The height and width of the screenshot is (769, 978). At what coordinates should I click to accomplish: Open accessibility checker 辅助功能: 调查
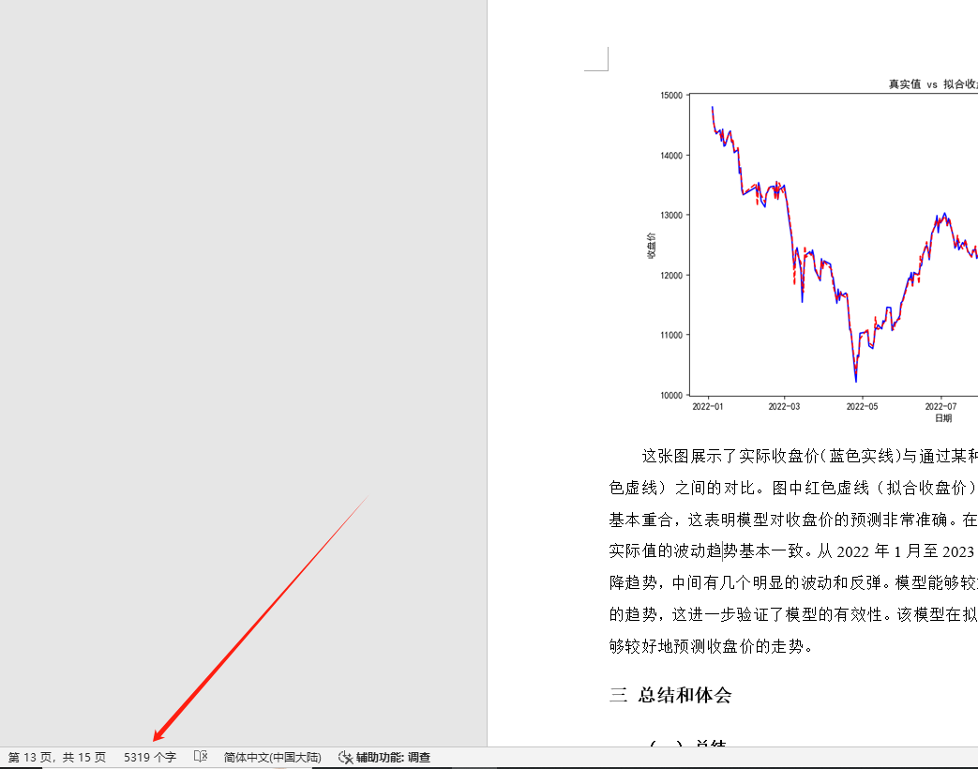384,757
